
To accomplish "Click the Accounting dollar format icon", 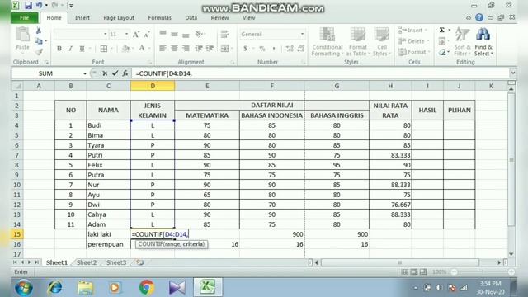I will 245,49.
